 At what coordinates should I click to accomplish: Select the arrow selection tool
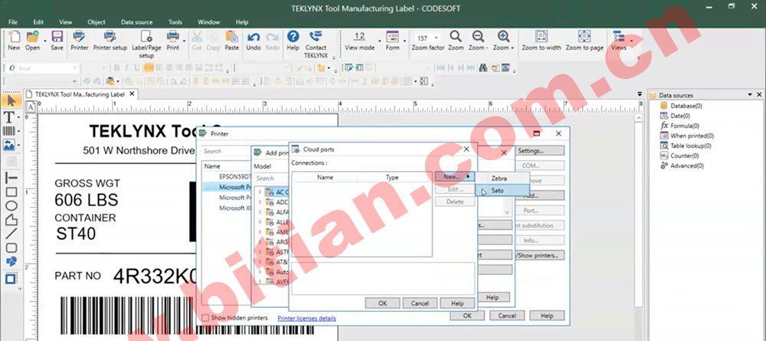pos(11,101)
